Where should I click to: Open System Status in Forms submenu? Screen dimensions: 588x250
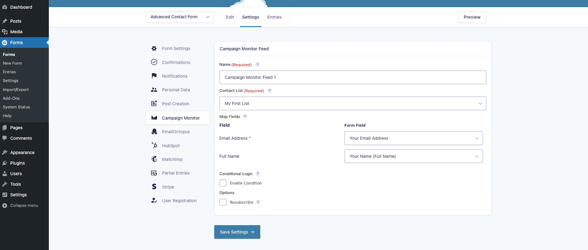coord(16,107)
